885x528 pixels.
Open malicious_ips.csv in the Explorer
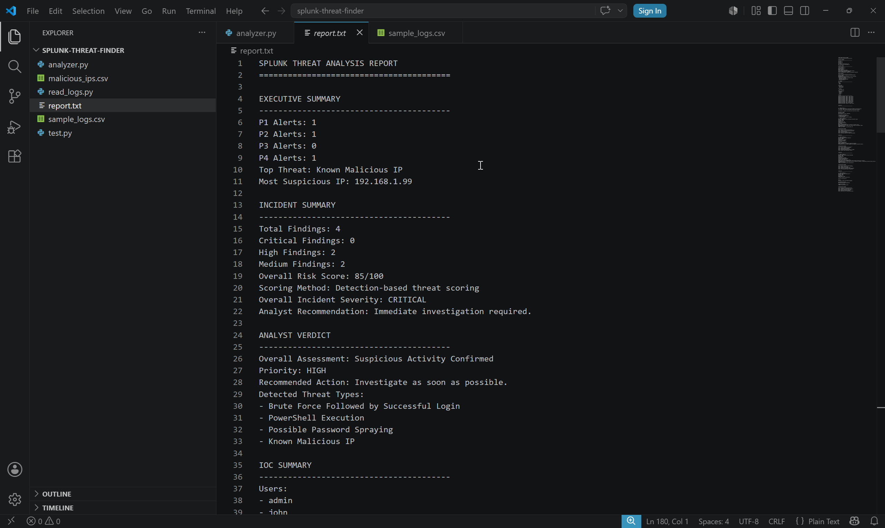pyautogui.click(x=123, y=78)
